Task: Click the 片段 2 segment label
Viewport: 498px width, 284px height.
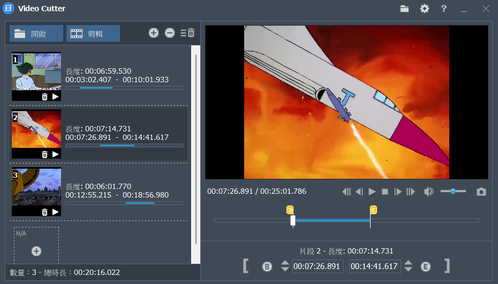Action: click(x=310, y=251)
